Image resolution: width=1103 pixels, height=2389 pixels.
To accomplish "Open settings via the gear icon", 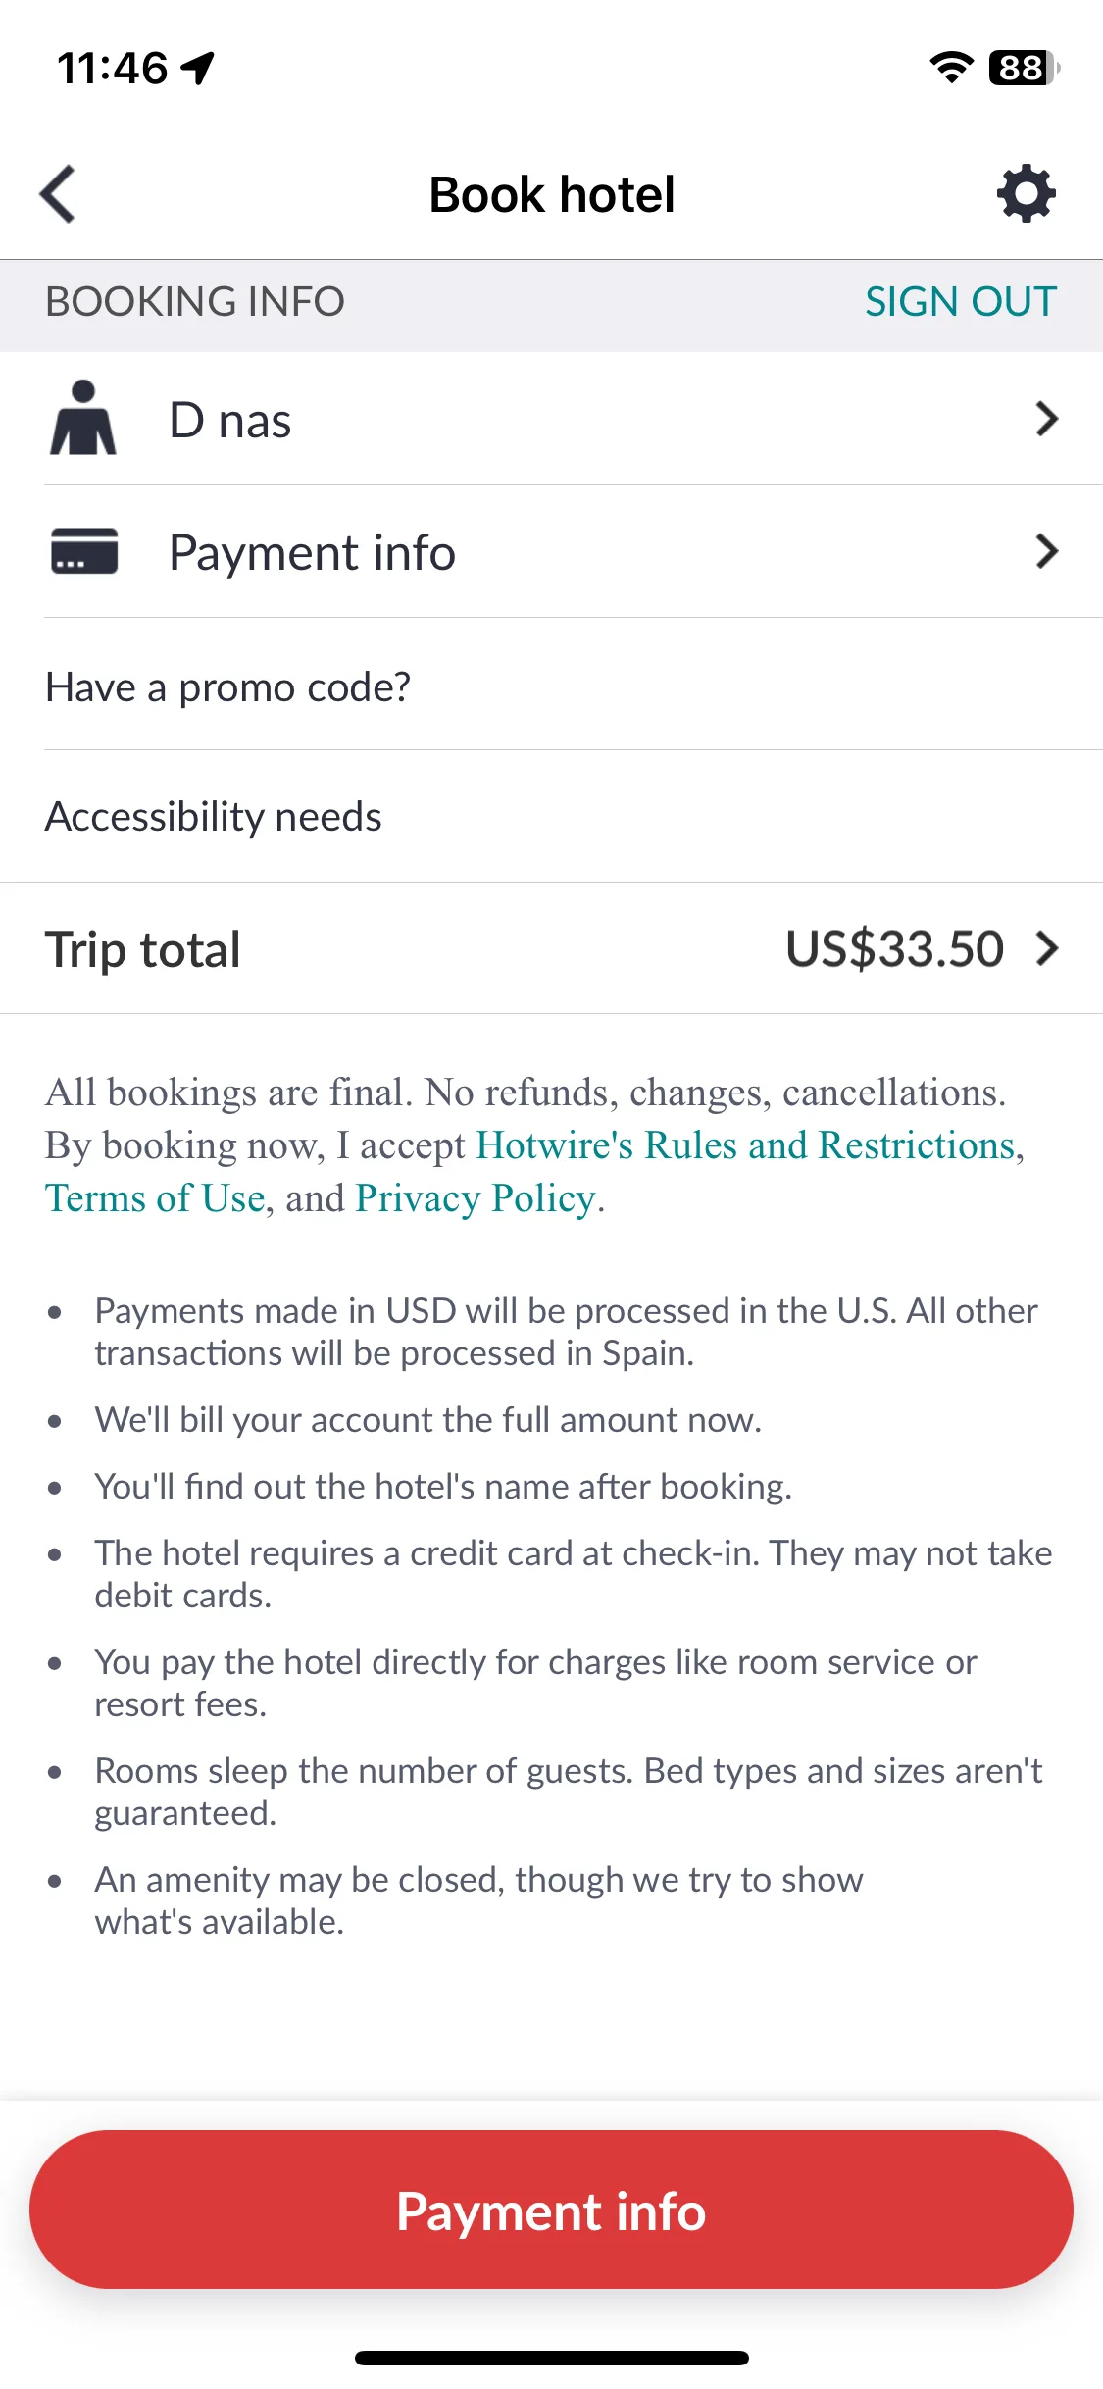I will (x=1026, y=193).
